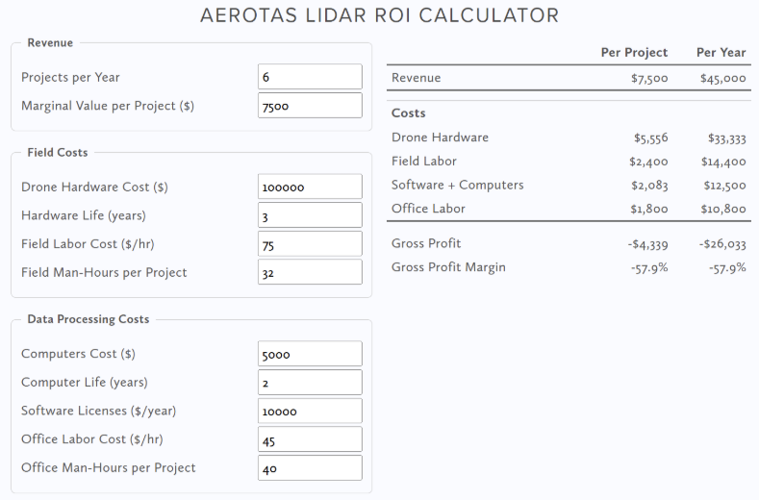Click the Per Project column header
The width and height of the screenshot is (759, 500).
(634, 53)
